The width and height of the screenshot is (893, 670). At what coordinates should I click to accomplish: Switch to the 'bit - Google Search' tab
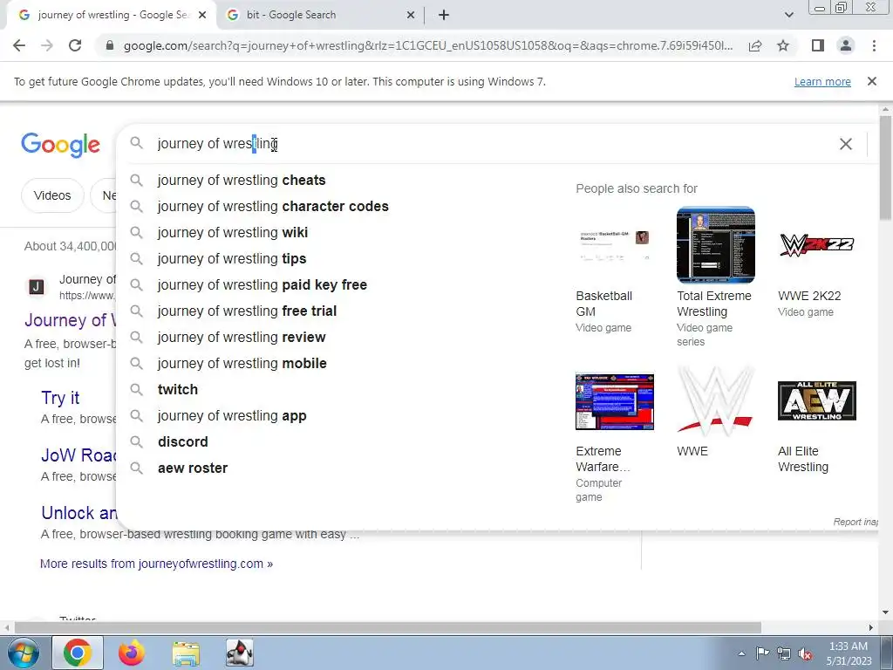point(319,16)
